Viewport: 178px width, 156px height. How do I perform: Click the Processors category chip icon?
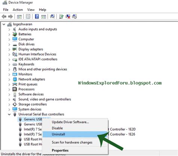[15, 89]
